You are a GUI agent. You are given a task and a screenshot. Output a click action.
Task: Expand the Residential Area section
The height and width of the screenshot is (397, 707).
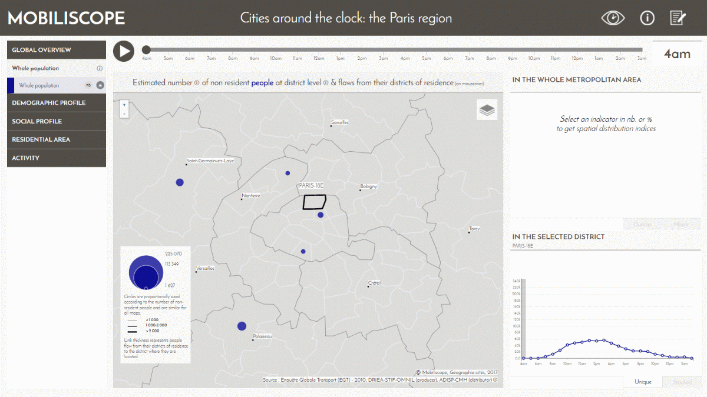pos(57,139)
